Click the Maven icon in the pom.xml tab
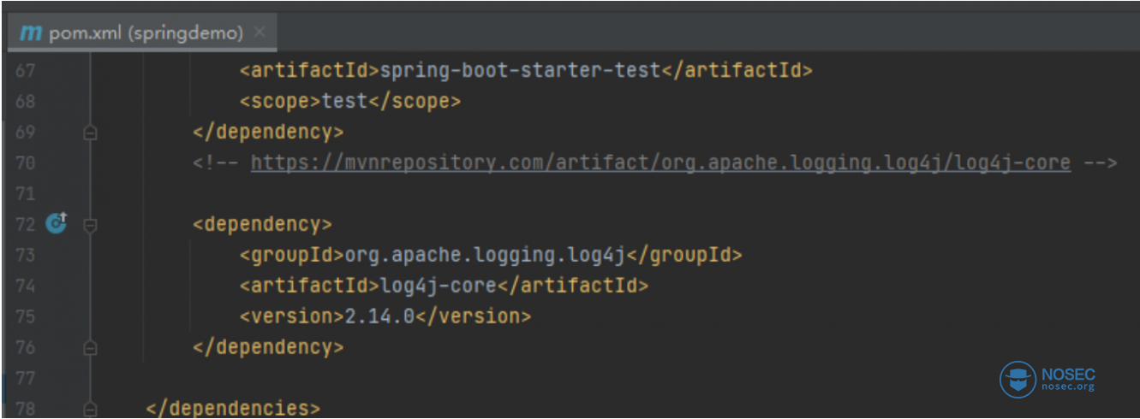The image size is (1140, 419). (x=31, y=33)
